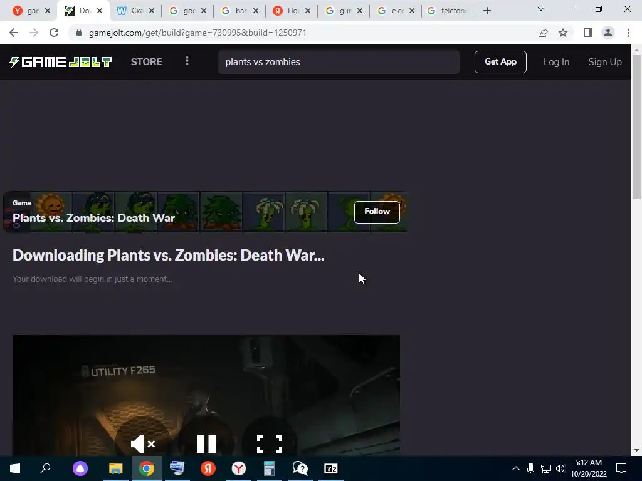Screen dimensions: 642x481
Task: Click the Chrome taskbar icon
Action: (x=147, y=468)
